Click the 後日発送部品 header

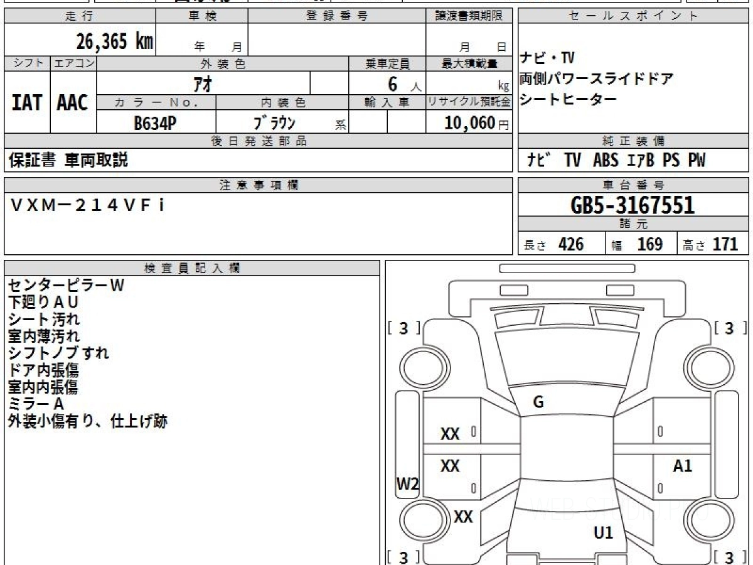259,141
